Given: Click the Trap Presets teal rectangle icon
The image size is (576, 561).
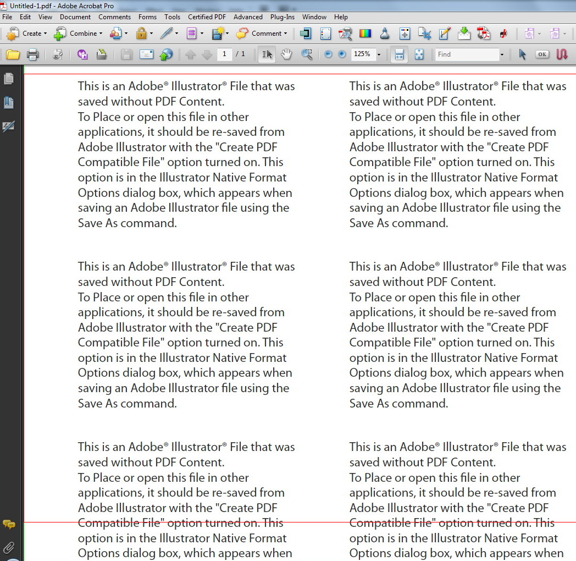Looking at the screenshot, I should tap(305, 34).
